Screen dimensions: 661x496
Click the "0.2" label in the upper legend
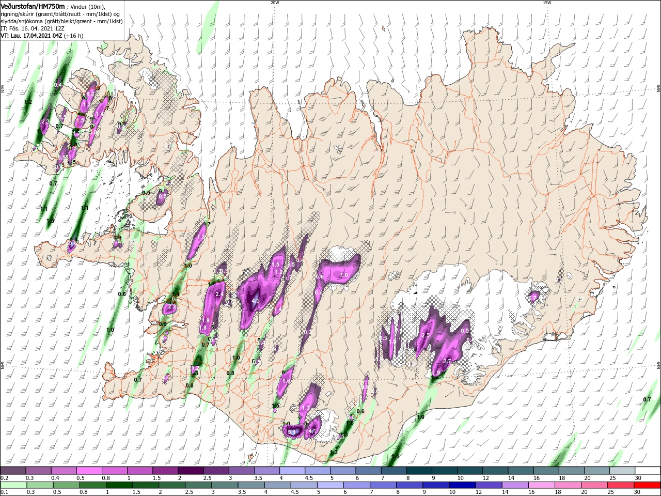pos(5,478)
